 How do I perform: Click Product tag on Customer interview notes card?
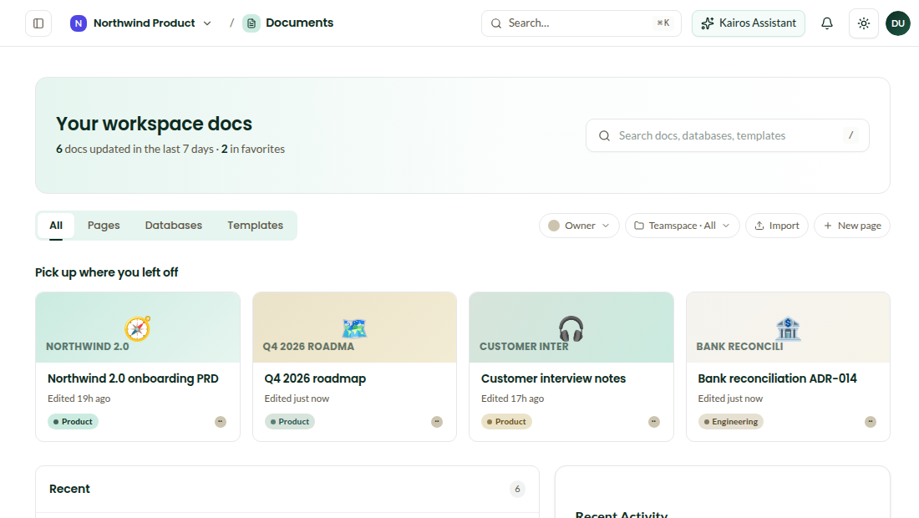pos(506,421)
